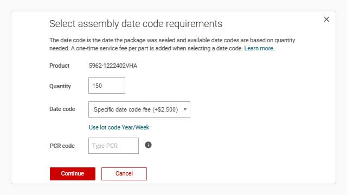Click into the Type PCR field
347x195 pixels.
(x=113, y=146)
